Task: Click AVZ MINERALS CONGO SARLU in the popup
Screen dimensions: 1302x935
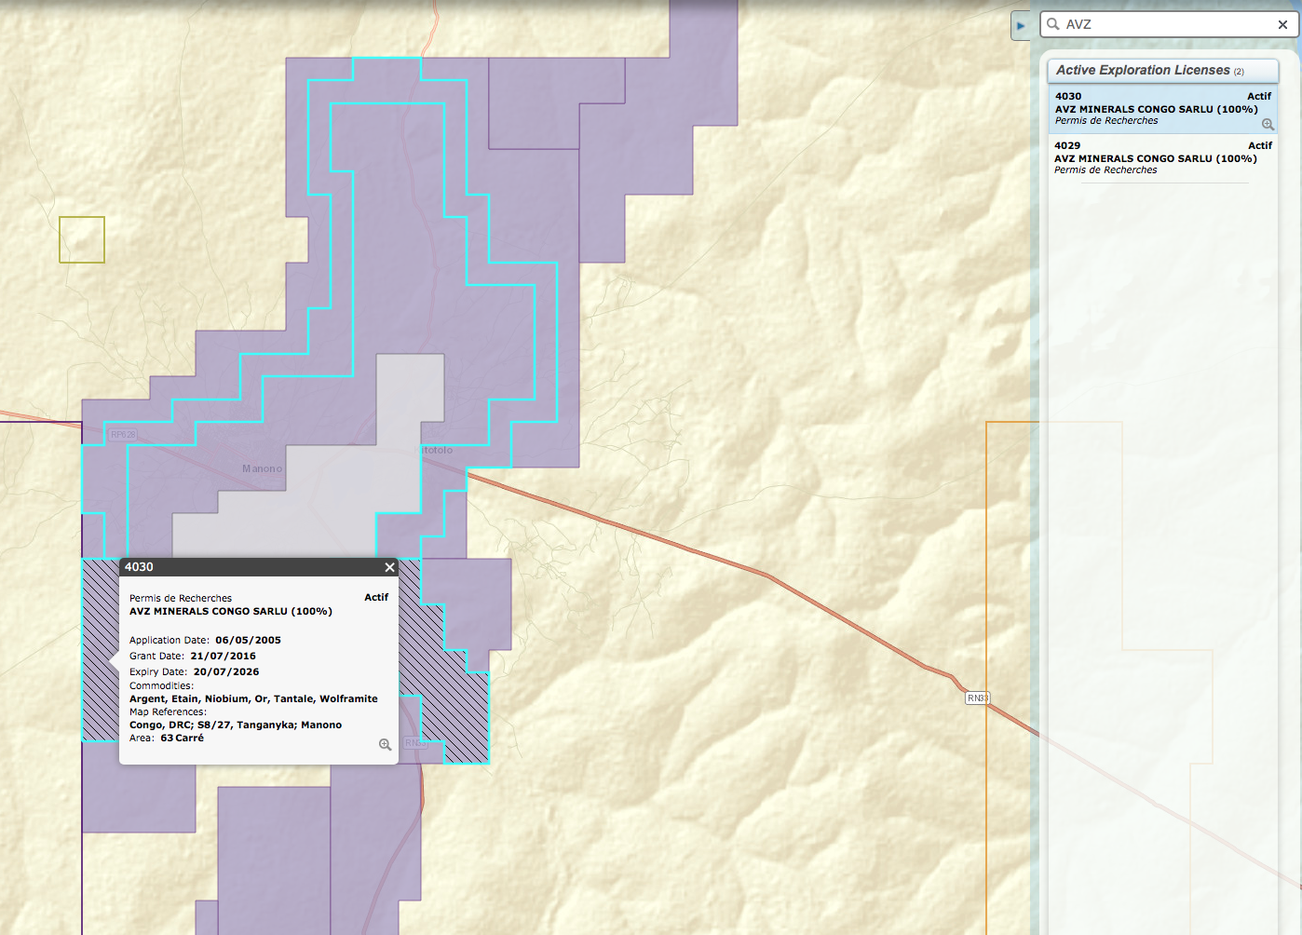Action: tap(231, 611)
